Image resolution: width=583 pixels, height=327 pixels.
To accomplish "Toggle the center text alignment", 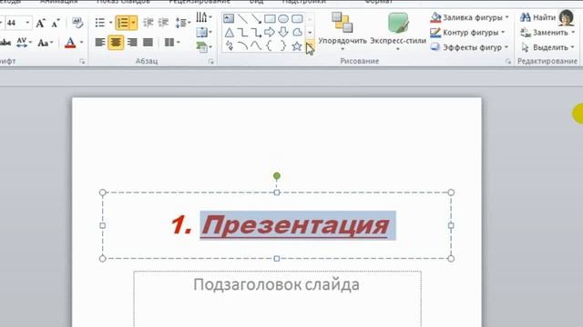I will 116,43.
